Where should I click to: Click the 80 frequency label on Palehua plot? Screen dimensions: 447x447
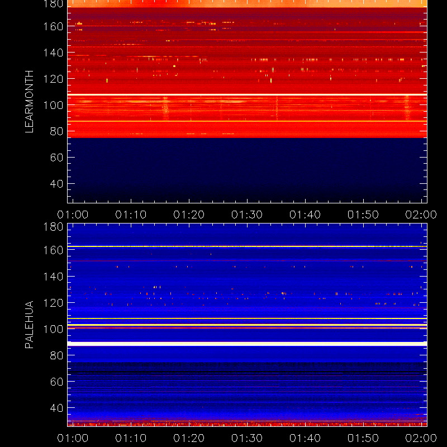56,355
